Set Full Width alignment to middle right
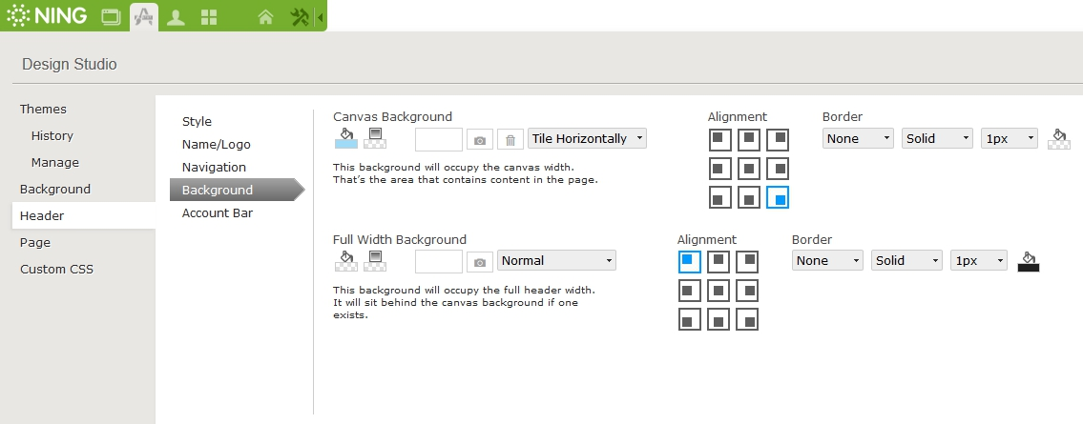The height and width of the screenshot is (424, 1083). (x=747, y=291)
